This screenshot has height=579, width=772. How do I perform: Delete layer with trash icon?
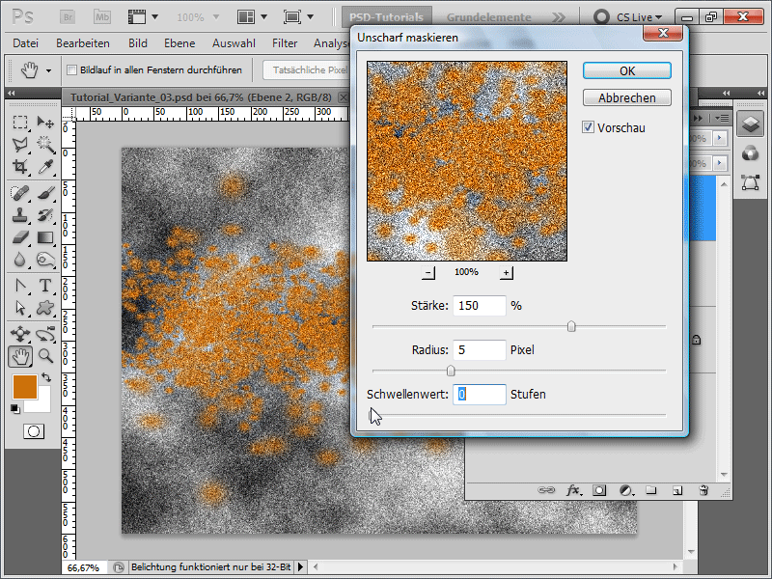(703, 490)
